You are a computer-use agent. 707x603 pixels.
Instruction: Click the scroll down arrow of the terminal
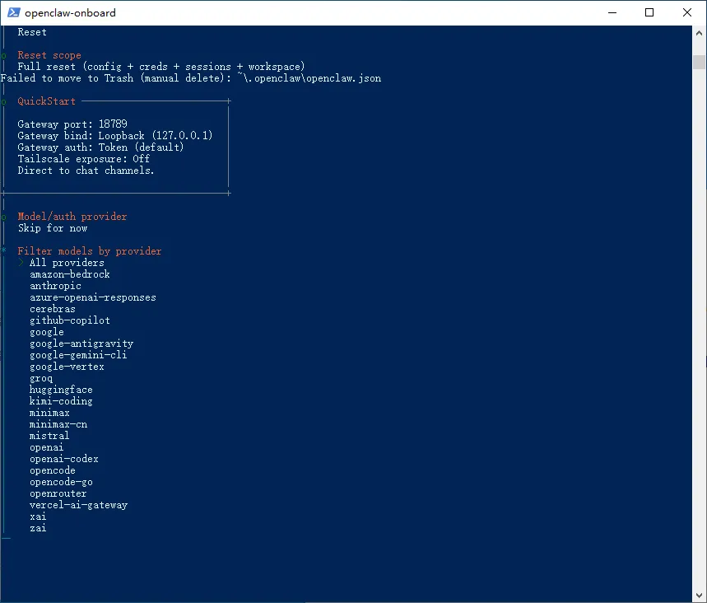(x=699, y=595)
